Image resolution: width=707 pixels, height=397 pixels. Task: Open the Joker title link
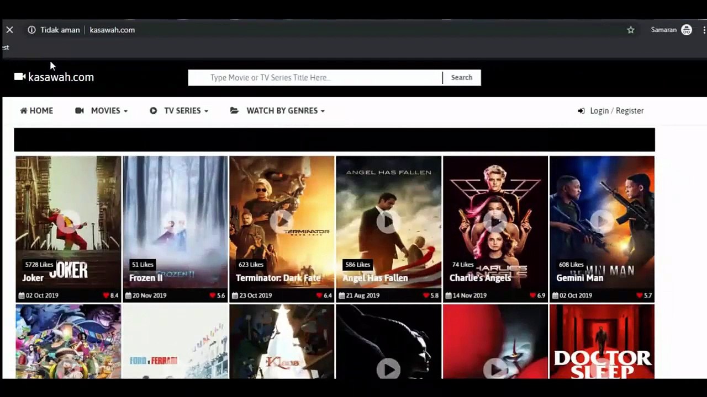[x=33, y=278]
